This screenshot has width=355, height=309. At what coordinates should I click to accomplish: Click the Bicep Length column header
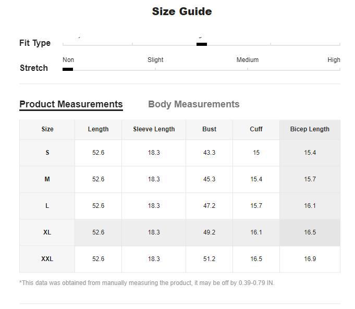pos(310,129)
